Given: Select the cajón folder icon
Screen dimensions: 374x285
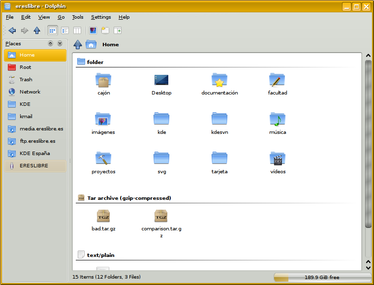Looking at the screenshot, I should 103,80.
